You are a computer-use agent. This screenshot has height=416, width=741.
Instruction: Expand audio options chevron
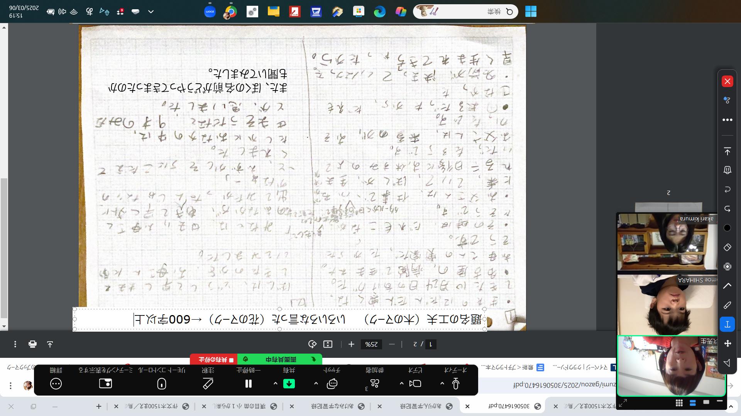point(442,384)
